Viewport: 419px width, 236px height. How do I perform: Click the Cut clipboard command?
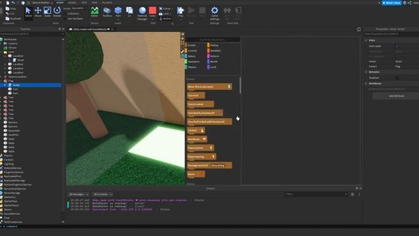tap(10, 13)
